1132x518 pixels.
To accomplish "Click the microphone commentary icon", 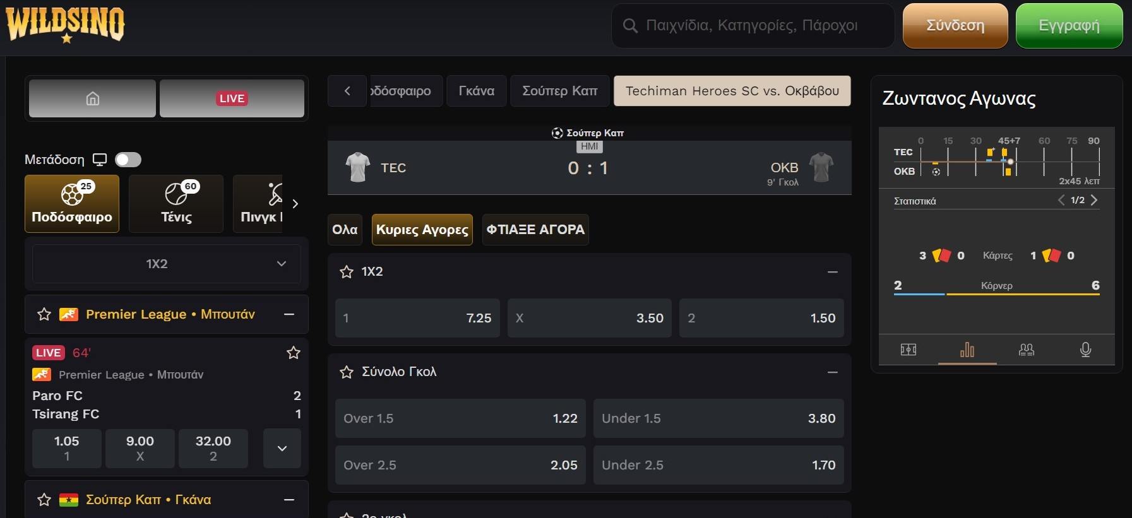I will coord(1085,350).
